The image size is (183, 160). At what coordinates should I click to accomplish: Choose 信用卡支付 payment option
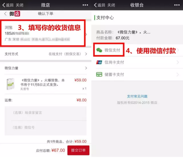[137, 62]
